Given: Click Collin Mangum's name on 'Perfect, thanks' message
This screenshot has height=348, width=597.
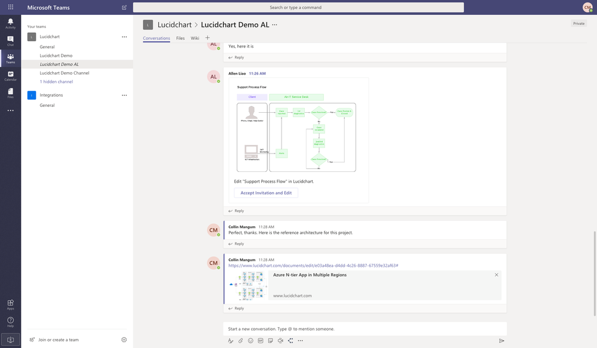Looking at the screenshot, I should point(242,227).
